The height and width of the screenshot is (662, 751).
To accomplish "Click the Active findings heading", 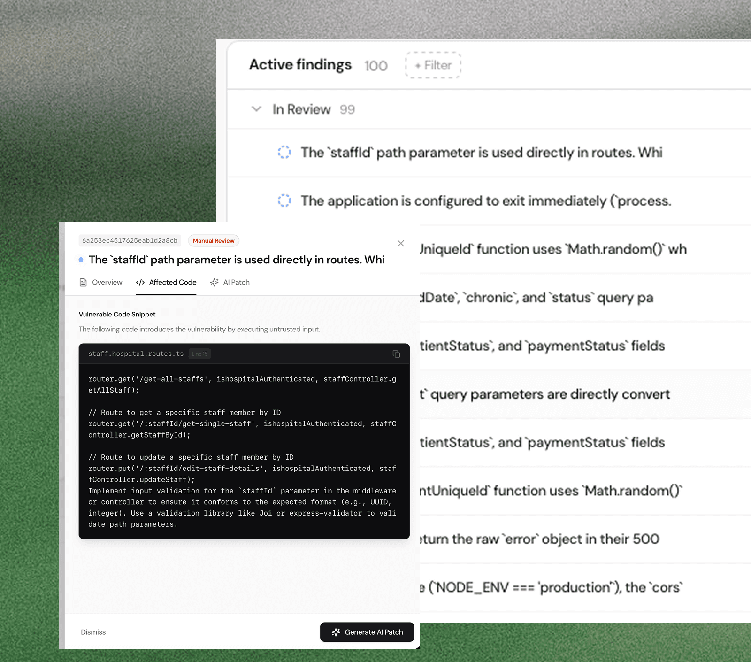I will point(300,64).
